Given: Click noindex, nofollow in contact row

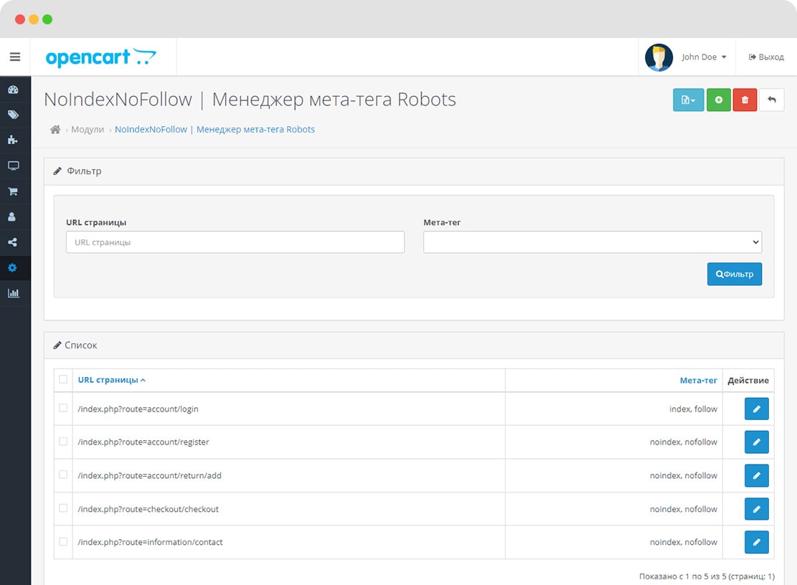Looking at the screenshot, I should click(x=684, y=542).
